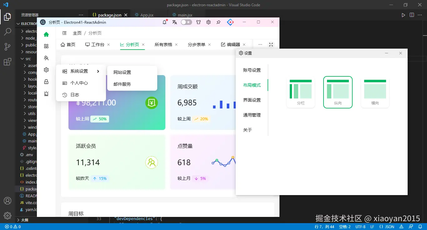Select 网站设置 in submenu
Image resolution: width=427 pixels, height=230 pixels.
132,72
